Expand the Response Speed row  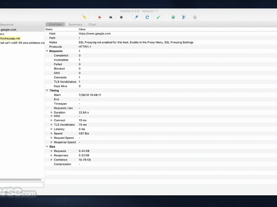pyautogui.click(x=51, y=142)
